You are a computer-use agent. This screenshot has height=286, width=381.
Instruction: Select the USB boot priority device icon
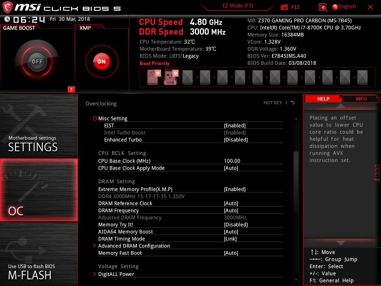[x=171, y=77]
